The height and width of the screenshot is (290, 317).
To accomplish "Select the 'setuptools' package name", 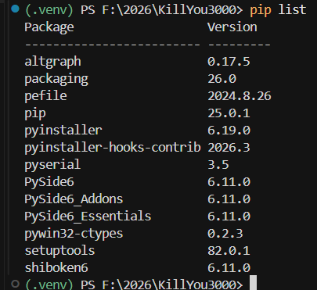I will click(x=59, y=251).
